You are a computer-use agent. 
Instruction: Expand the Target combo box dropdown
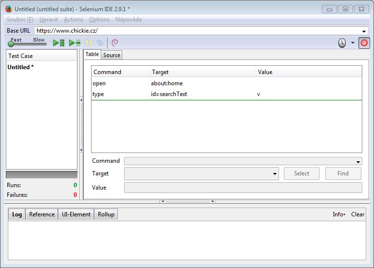click(x=275, y=174)
